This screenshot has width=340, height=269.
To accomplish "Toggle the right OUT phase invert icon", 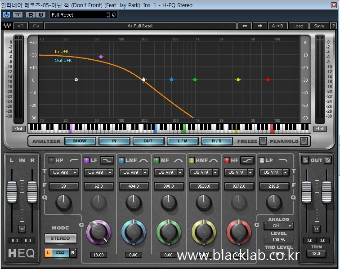I will [x=328, y=160].
